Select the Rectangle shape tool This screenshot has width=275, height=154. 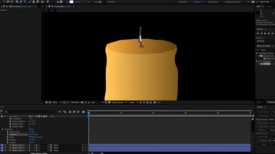point(17,2)
